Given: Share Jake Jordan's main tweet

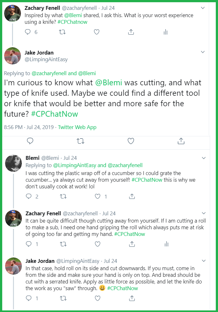Looking at the screenshot, I should 181,140.
